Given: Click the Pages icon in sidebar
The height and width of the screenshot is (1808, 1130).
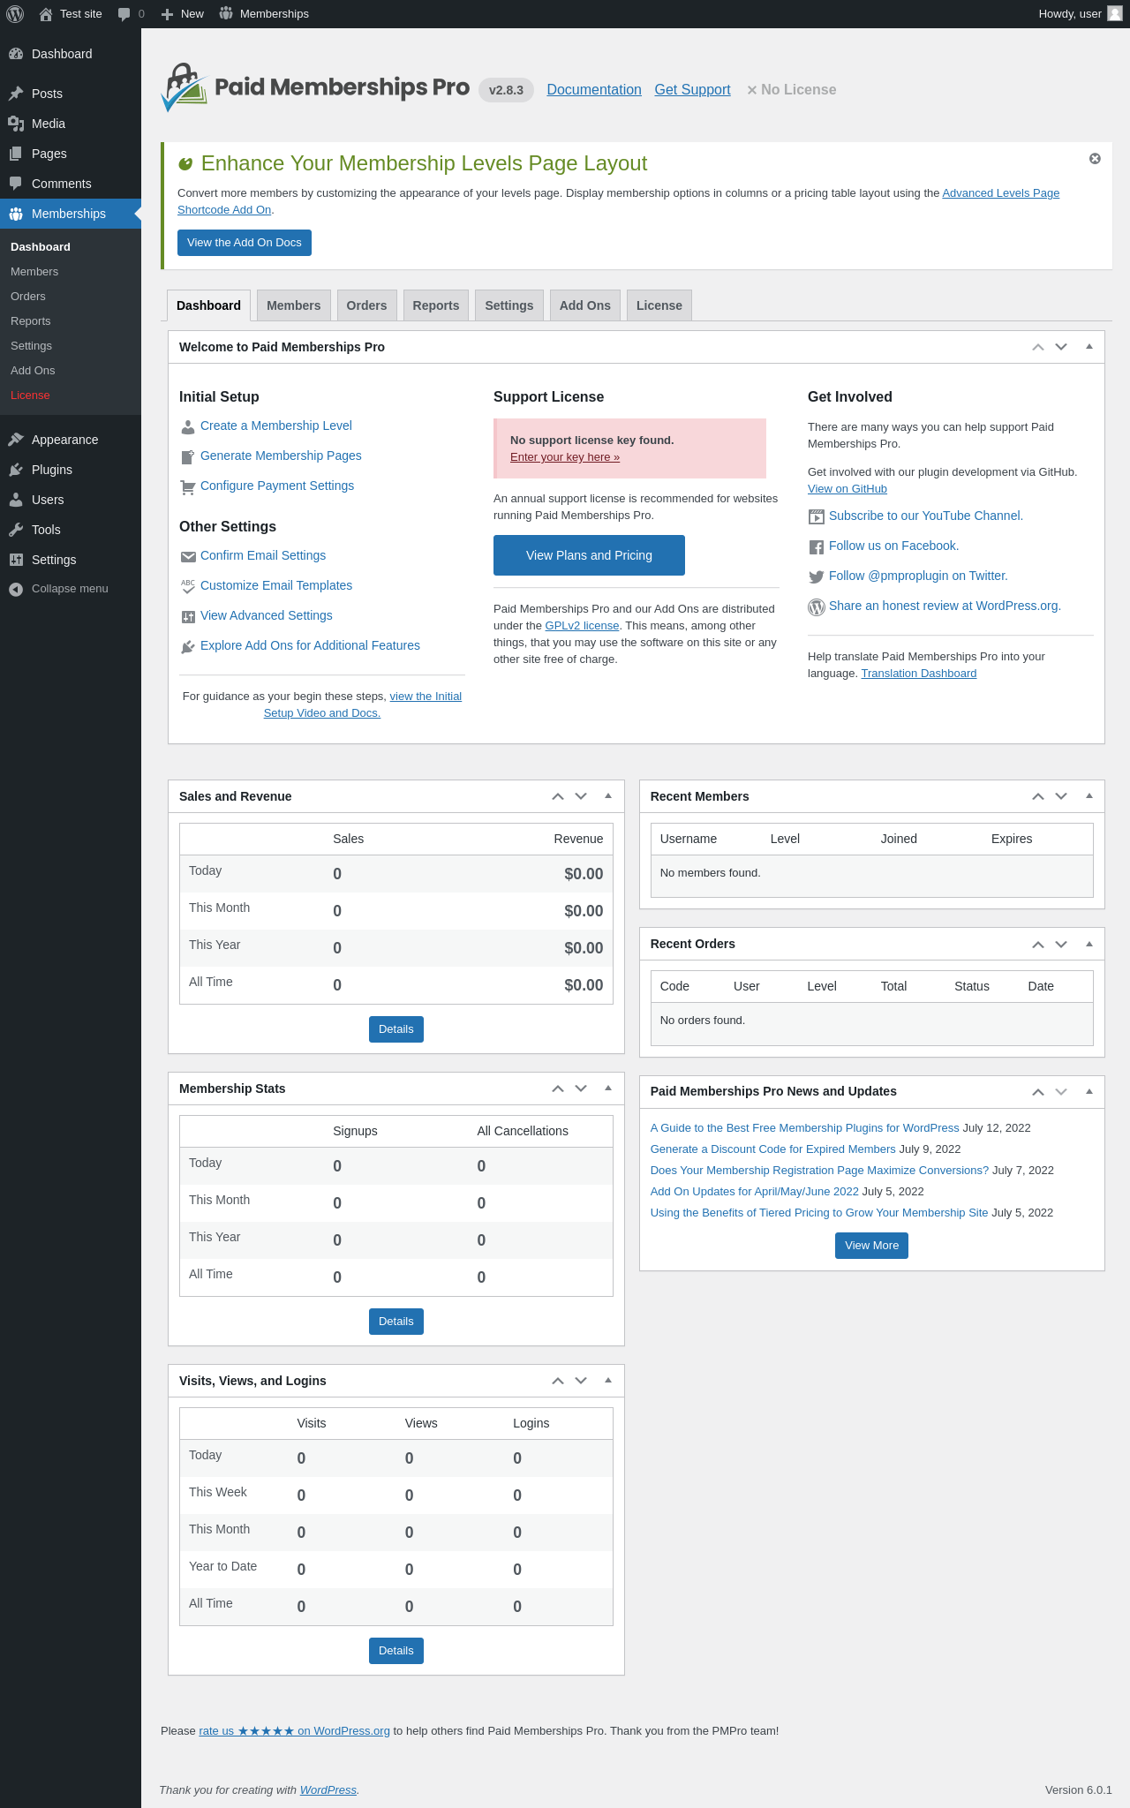Looking at the screenshot, I should pos(16,154).
